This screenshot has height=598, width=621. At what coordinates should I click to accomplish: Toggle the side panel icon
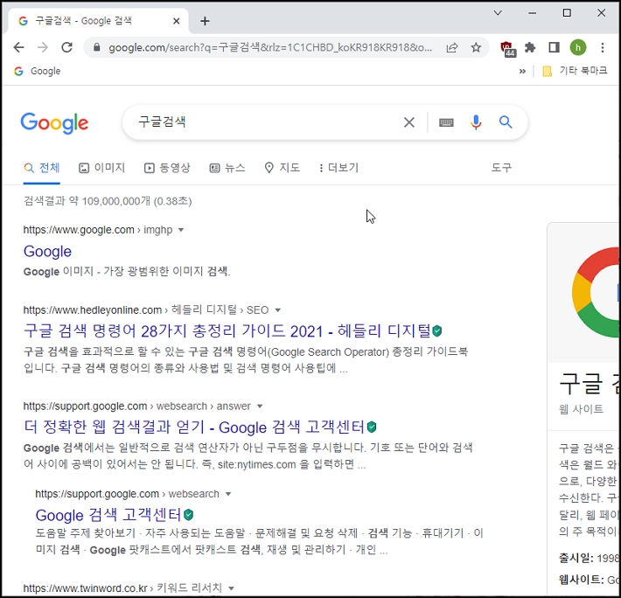pyautogui.click(x=554, y=47)
